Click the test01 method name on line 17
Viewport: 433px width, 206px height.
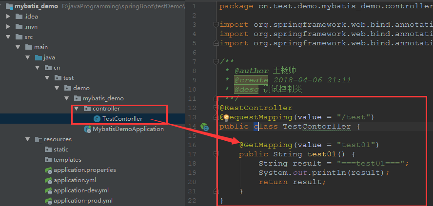click(322, 154)
